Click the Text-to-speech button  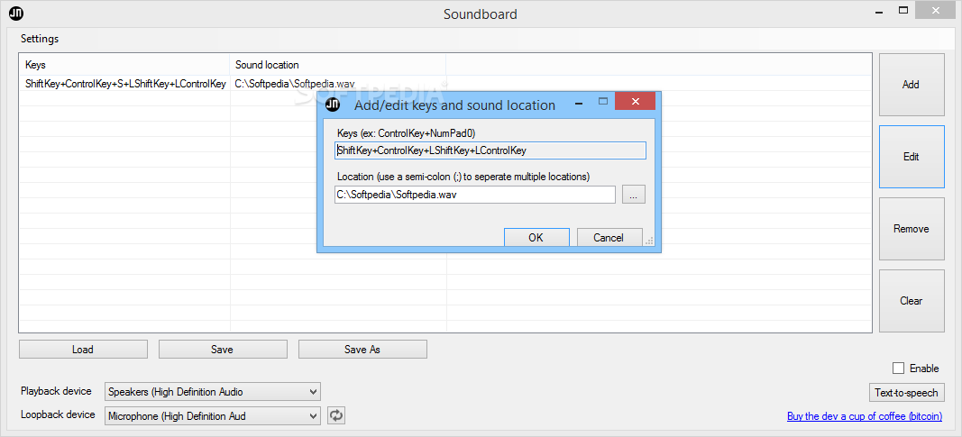(x=906, y=392)
